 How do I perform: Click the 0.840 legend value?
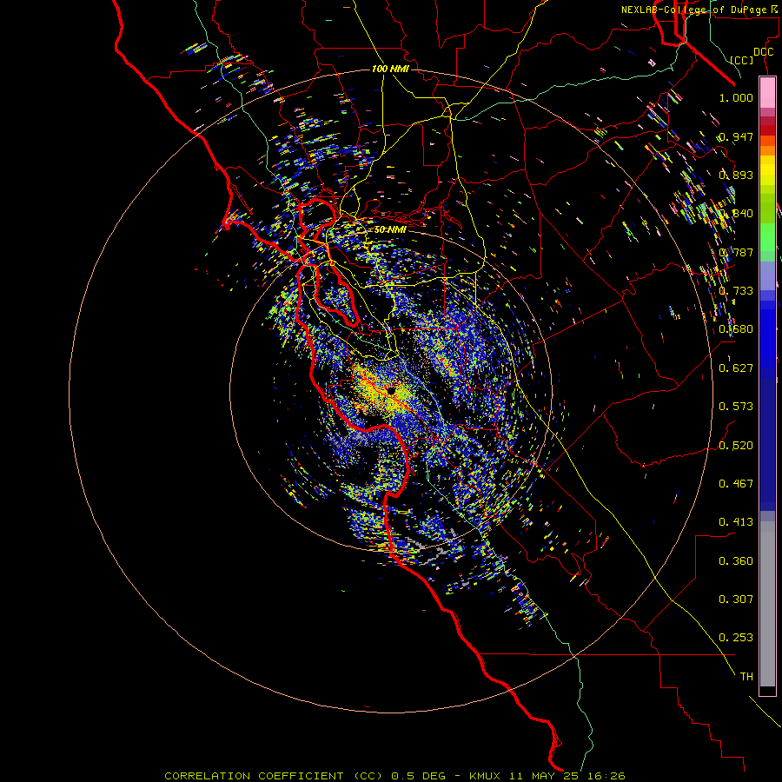(736, 213)
